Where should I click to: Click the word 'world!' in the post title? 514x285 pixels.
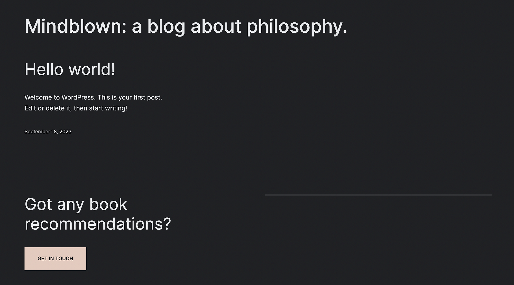(x=92, y=69)
